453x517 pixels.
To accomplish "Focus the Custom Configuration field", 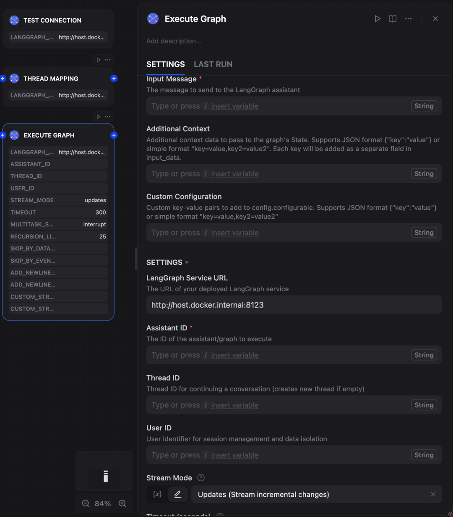I will coord(294,232).
